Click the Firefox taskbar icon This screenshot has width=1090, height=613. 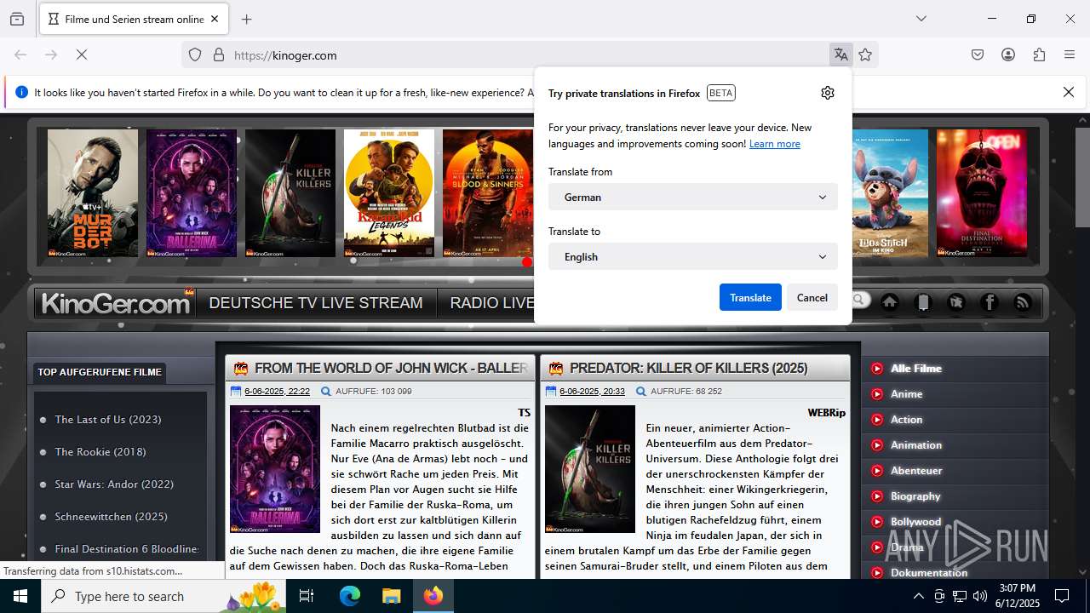point(433,596)
